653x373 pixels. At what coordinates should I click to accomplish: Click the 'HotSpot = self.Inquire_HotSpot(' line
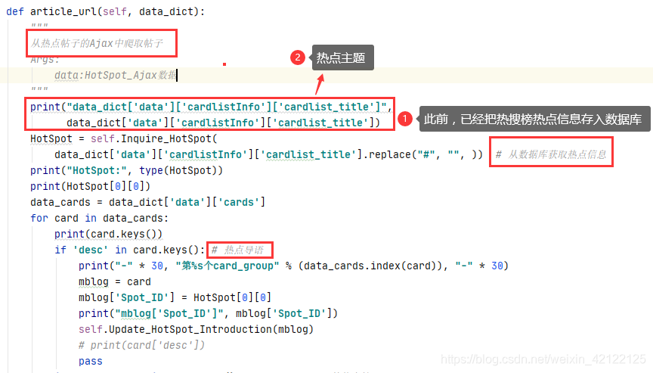point(124,138)
